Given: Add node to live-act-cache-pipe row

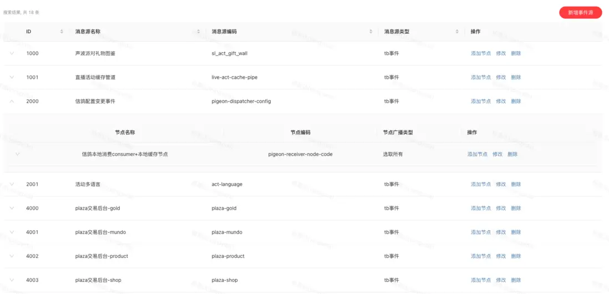Looking at the screenshot, I should 481,77.
